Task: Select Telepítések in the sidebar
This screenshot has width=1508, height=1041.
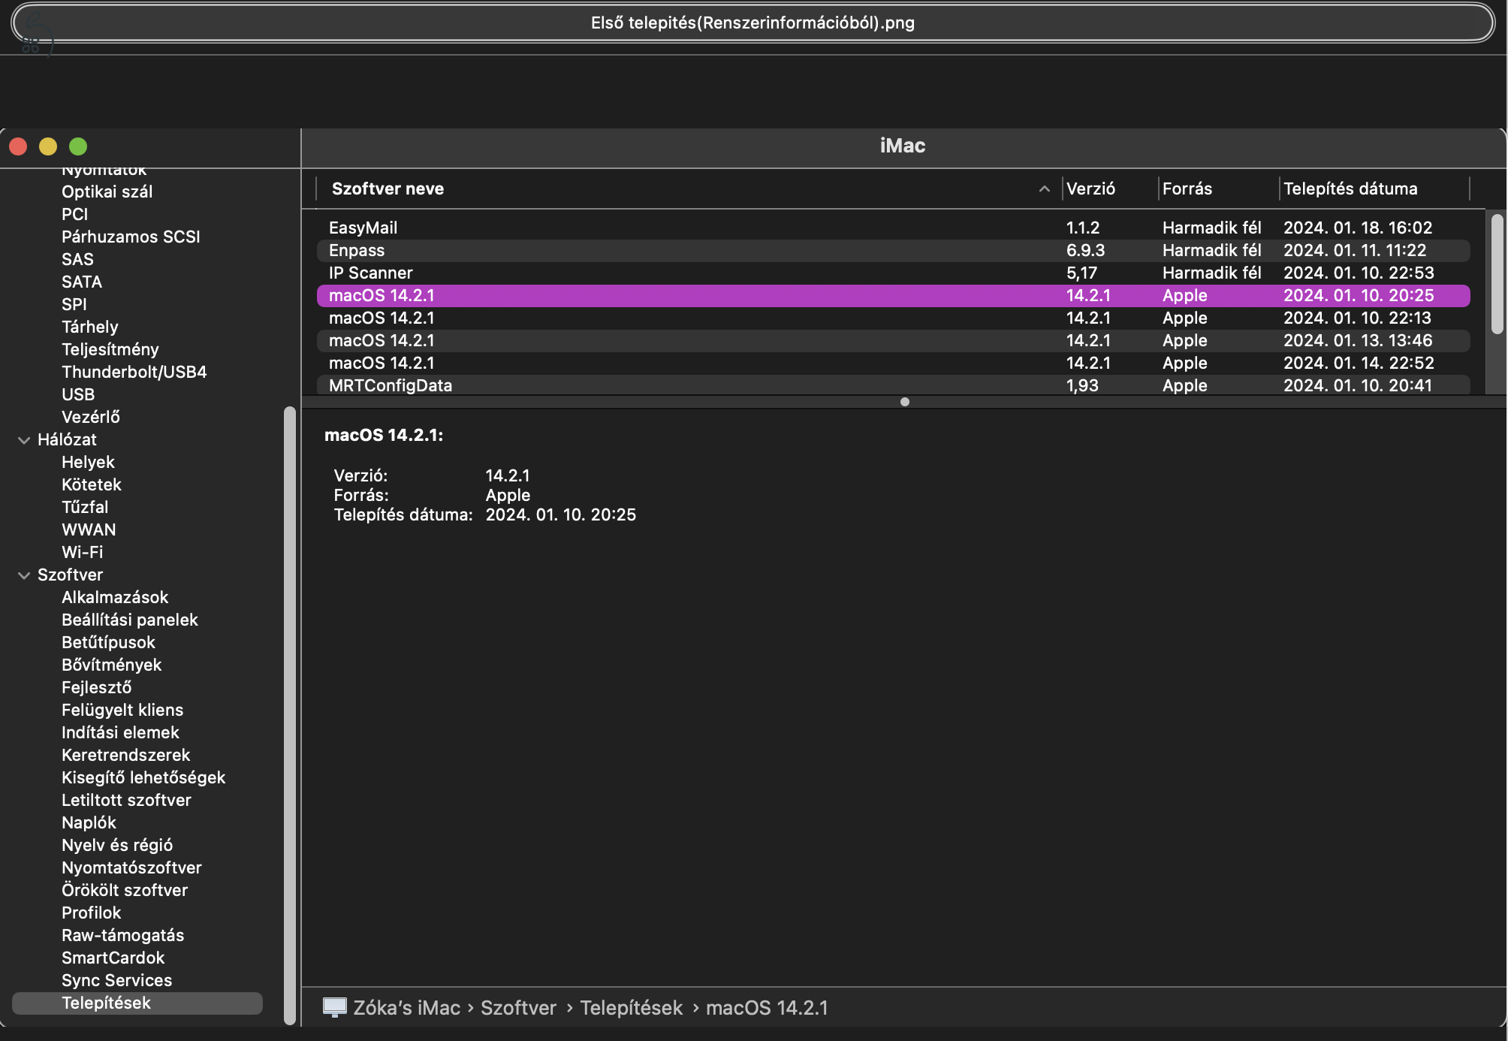Action: [137, 1003]
